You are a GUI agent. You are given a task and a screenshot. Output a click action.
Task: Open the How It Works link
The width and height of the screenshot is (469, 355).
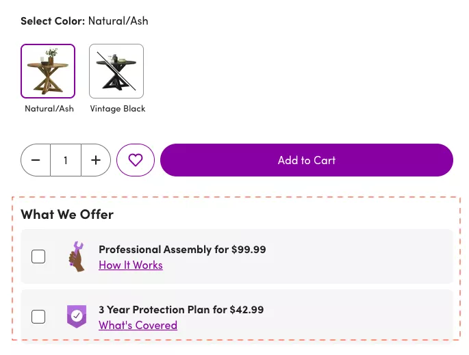pyautogui.click(x=131, y=265)
